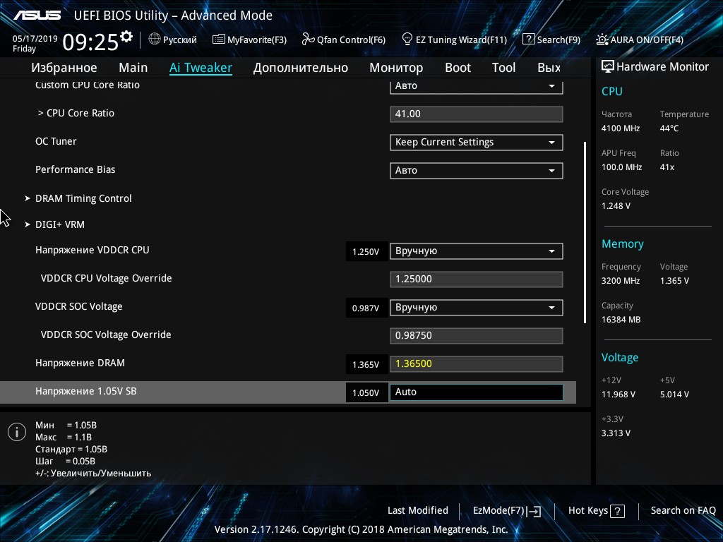Image resolution: width=723 pixels, height=542 pixels.
Task: Click Memory Frequency 3200 MHz value
Action: 621,281
